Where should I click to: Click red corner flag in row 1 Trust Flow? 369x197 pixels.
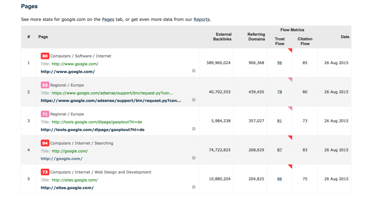coord(291,50)
